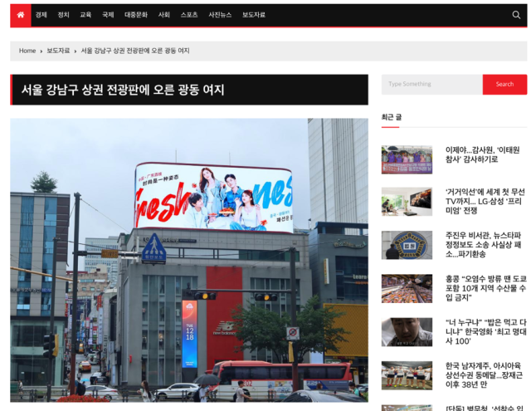Image resolution: width=531 pixels, height=411 pixels.
Task: Open the 한국 남자계주 동메달 article link
Action: (x=484, y=374)
